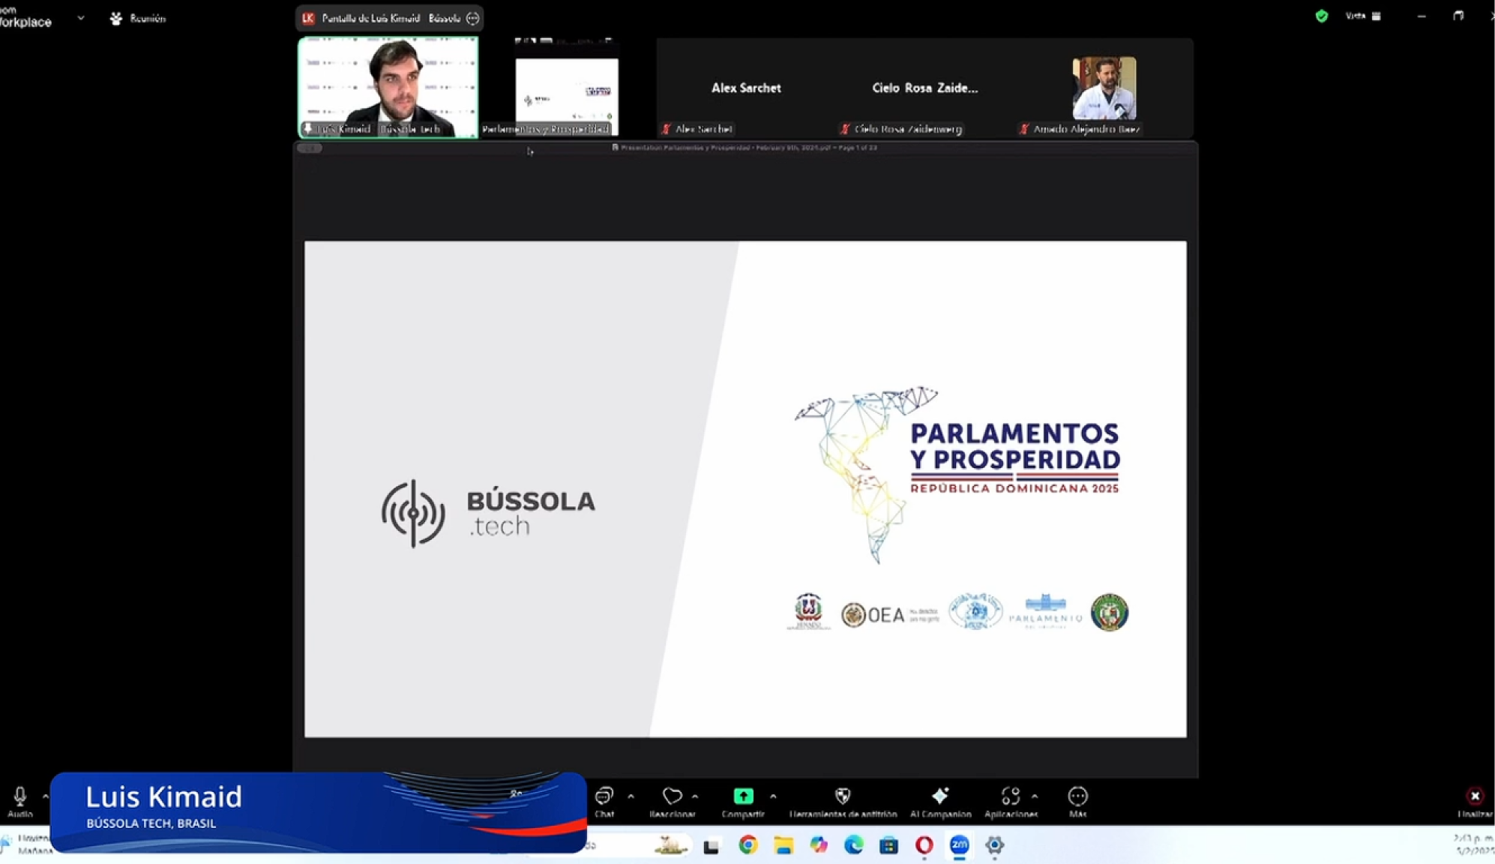Screen dimensions: 1495x864
Task: Click the taskbar clock and date
Action: [x=1473, y=844]
